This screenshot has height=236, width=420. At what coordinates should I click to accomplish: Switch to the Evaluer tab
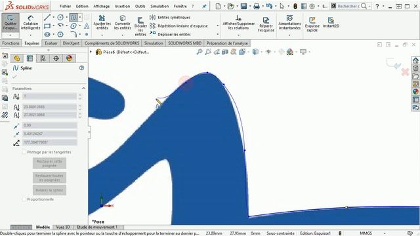[x=51, y=43]
